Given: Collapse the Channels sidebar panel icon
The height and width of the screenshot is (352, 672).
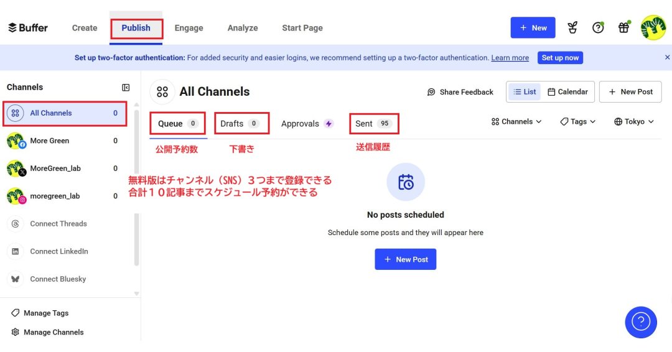Looking at the screenshot, I should (x=126, y=87).
